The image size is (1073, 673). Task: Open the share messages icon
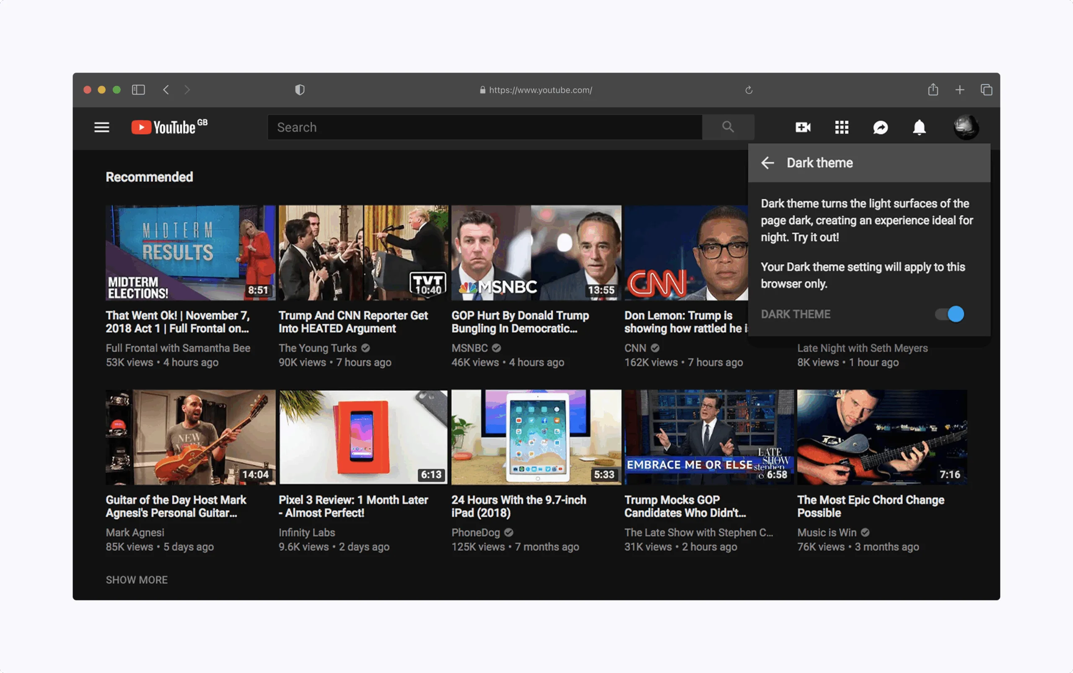(x=880, y=127)
